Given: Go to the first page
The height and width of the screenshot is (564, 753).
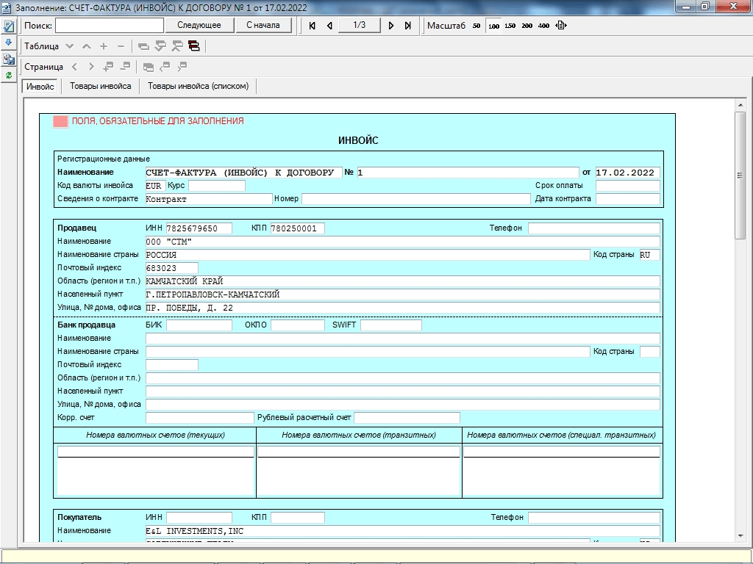Looking at the screenshot, I should tap(312, 26).
